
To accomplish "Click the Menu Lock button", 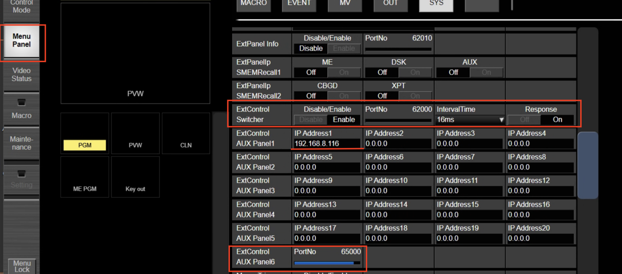I will (x=22, y=266).
